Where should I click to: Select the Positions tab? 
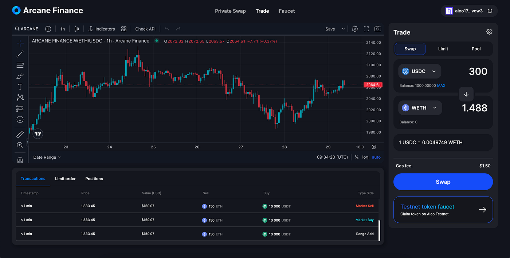(94, 179)
